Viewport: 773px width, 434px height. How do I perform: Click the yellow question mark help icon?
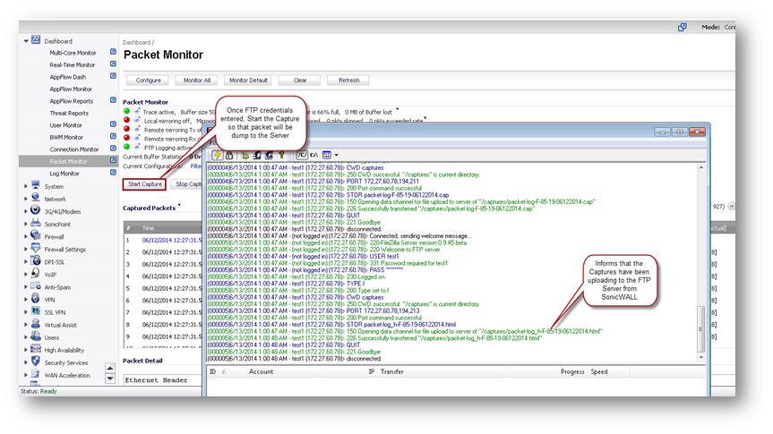pyautogui.click(x=281, y=155)
